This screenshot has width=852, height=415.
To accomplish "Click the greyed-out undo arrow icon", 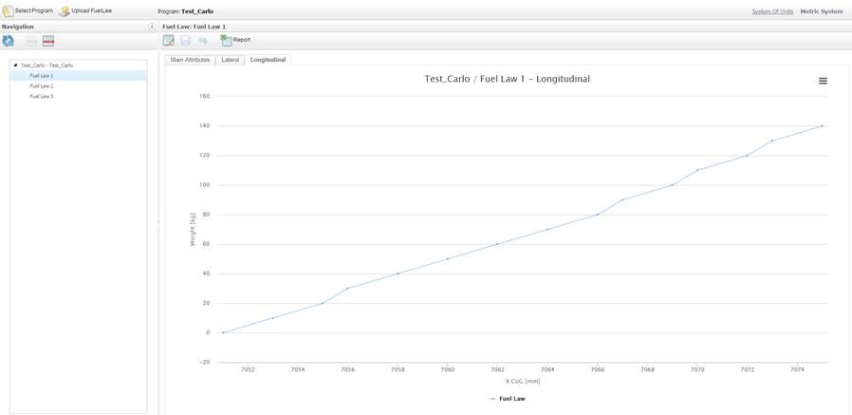I will coord(203,40).
